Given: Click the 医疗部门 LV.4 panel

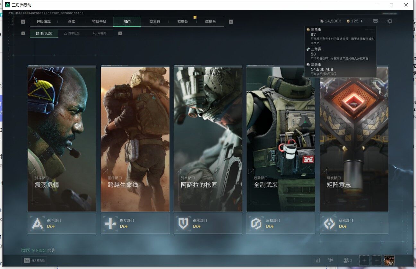Looking at the screenshot, I should click(135, 223).
